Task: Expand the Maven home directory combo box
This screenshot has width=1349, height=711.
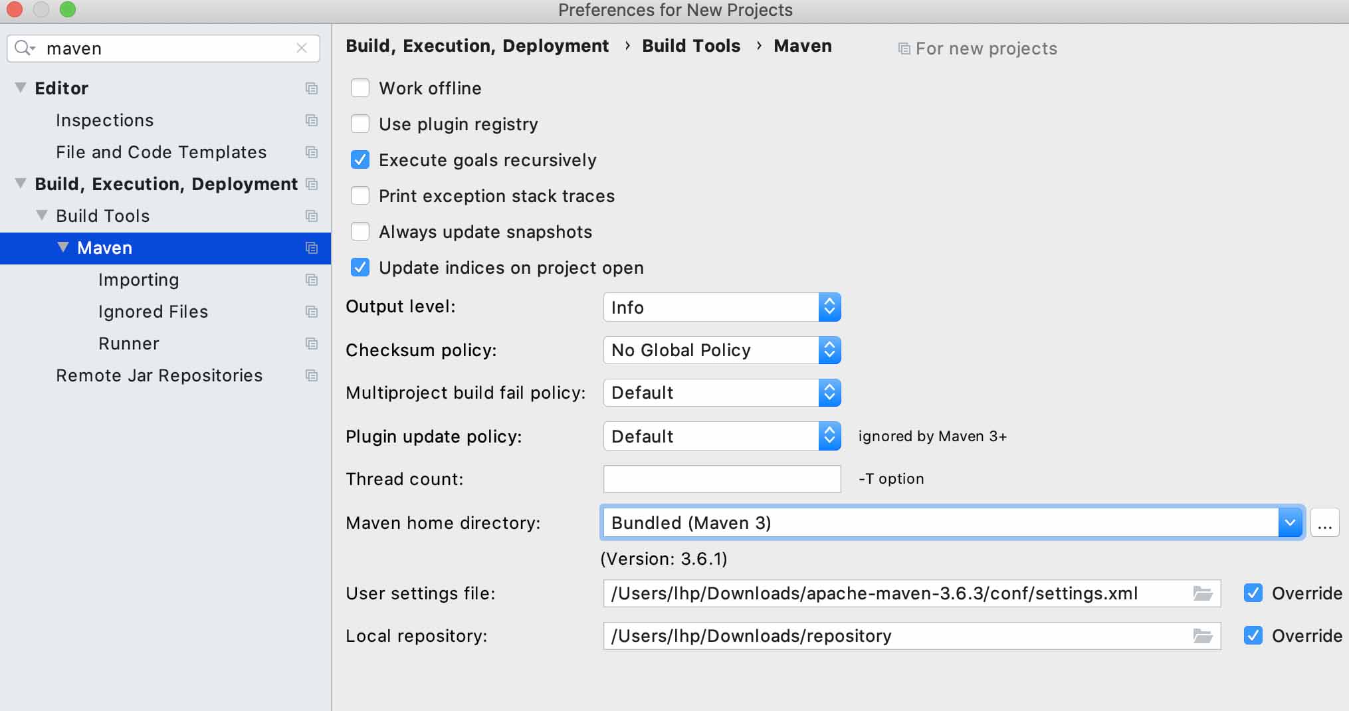Action: point(1290,523)
